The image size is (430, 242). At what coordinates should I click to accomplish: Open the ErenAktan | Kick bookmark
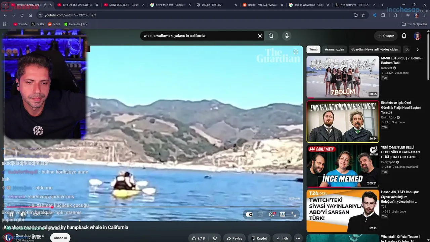tap(75, 24)
